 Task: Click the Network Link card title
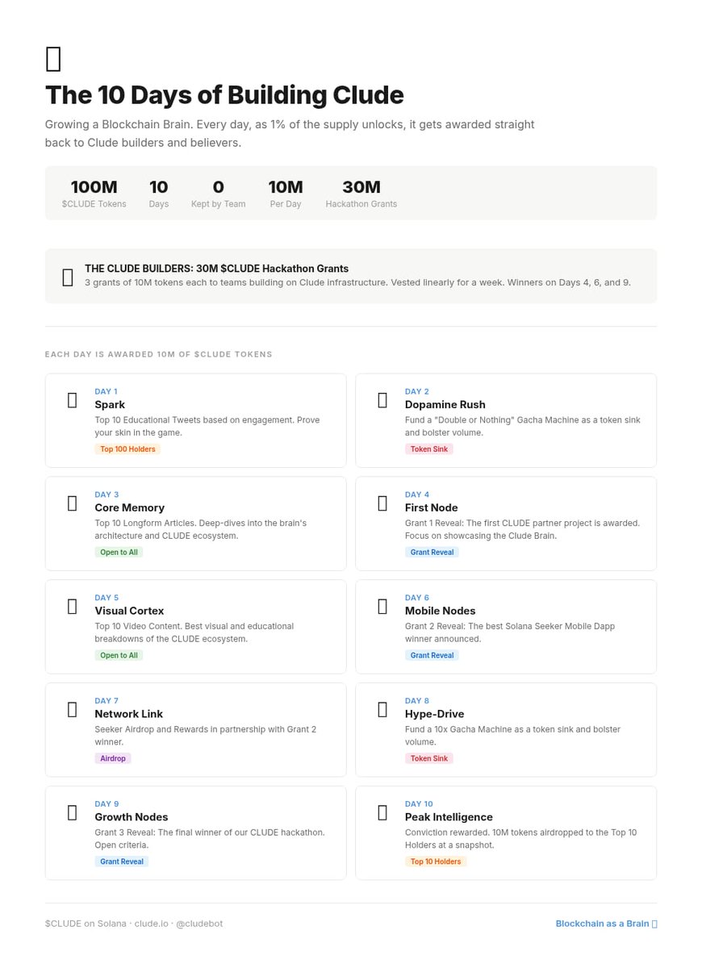point(129,715)
